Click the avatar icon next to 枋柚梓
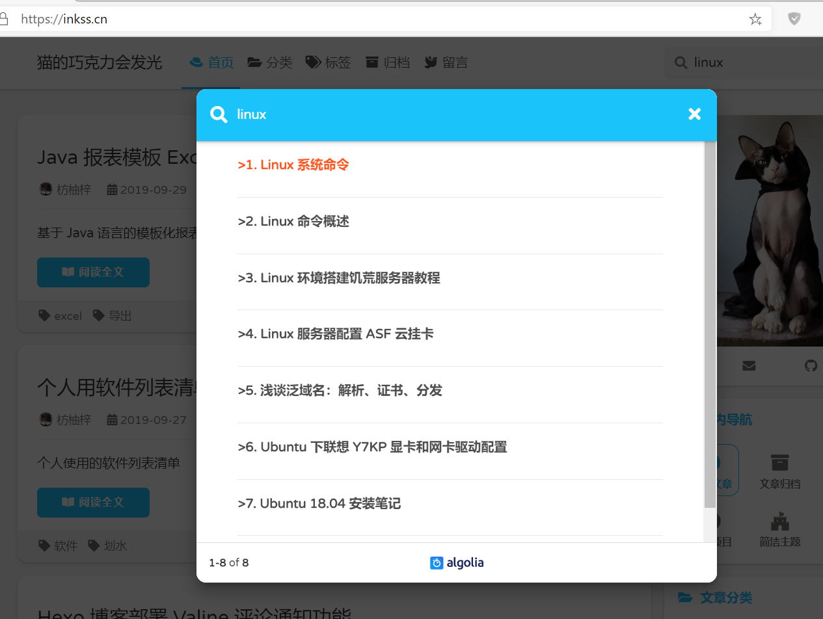 coord(45,189)
